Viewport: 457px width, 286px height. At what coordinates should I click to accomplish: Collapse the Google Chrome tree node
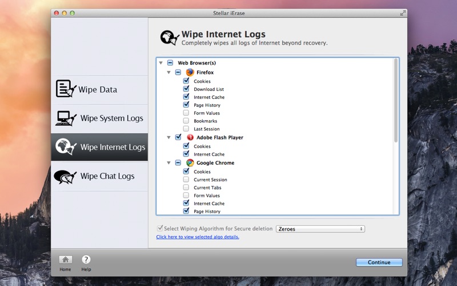coord(169,162)
